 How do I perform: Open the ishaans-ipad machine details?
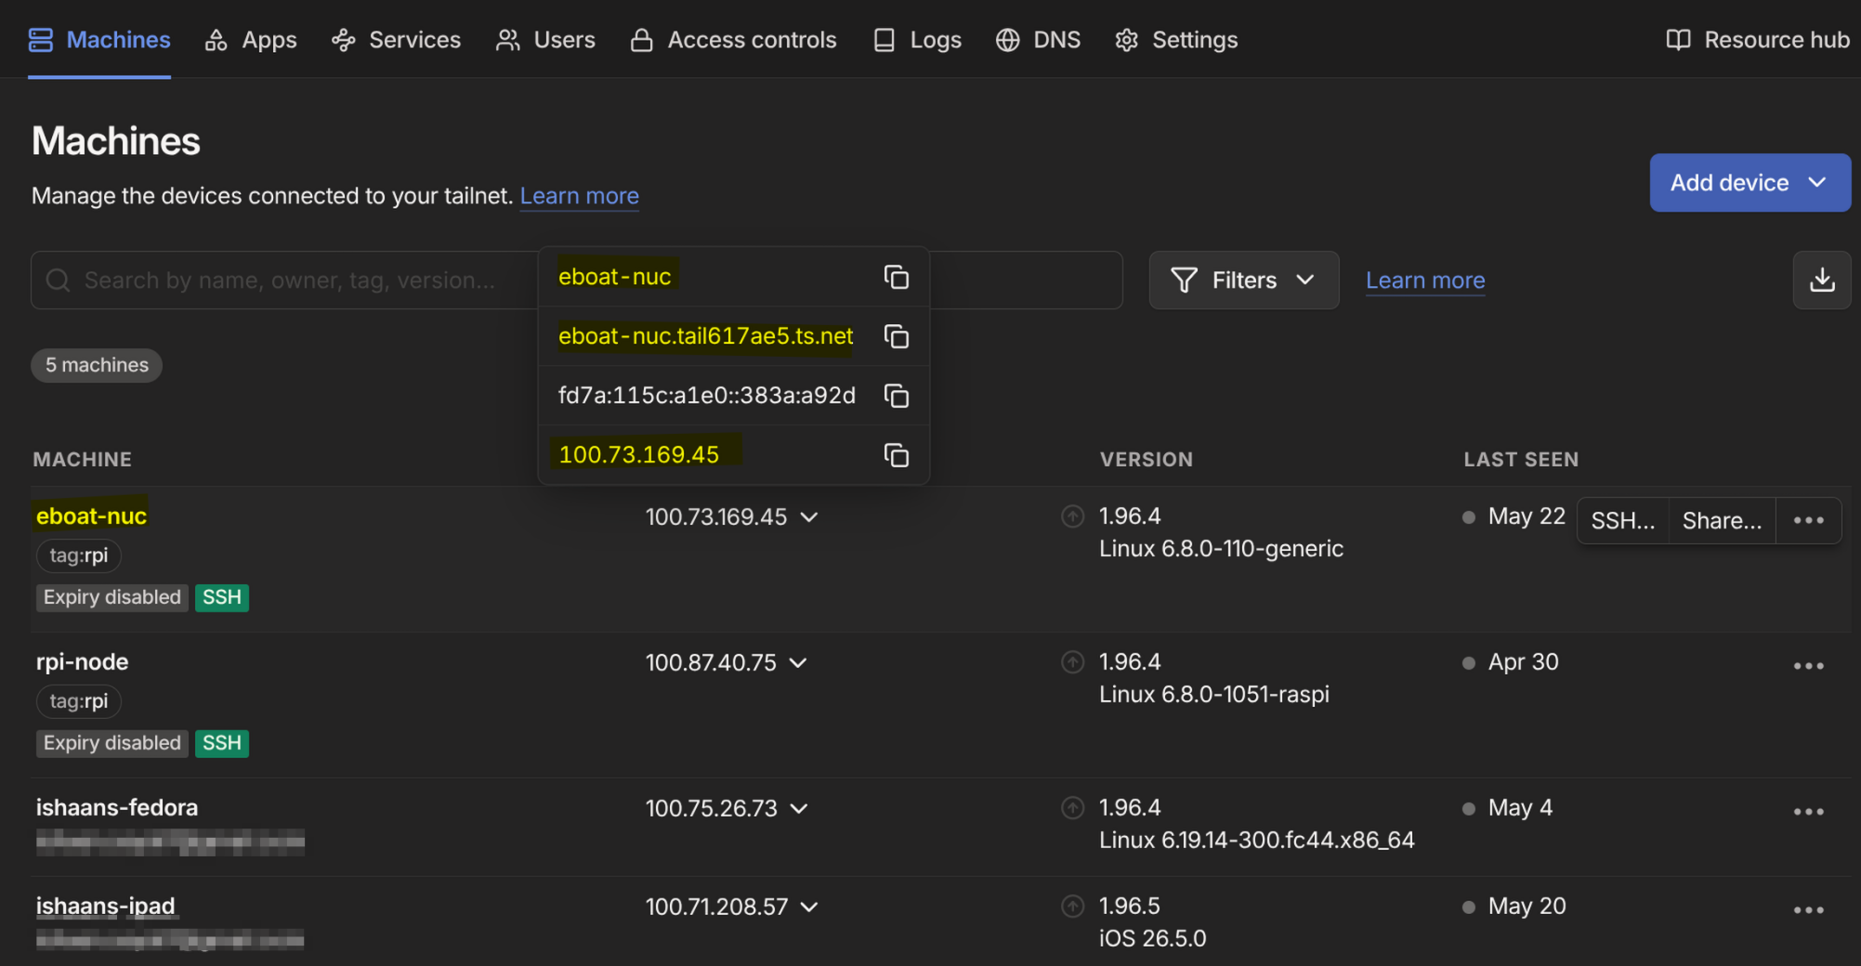(x=105, y=906)
